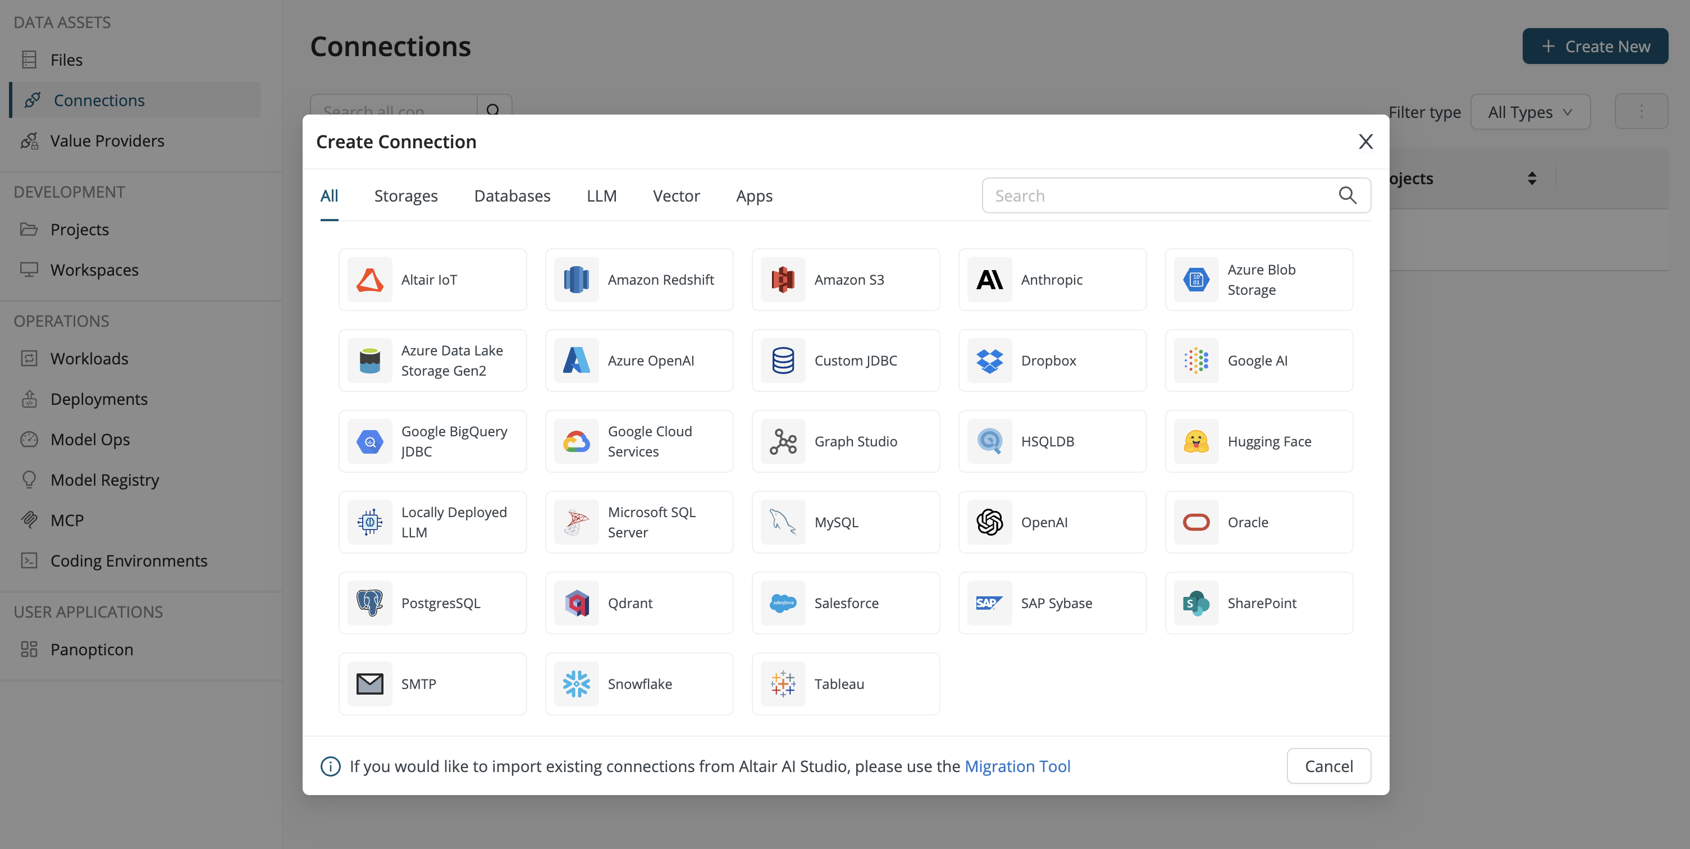Pick the Oracle icon
Image resolution: width=1690 pixels, height=849 pixels.
click(x=1196, y=522)
